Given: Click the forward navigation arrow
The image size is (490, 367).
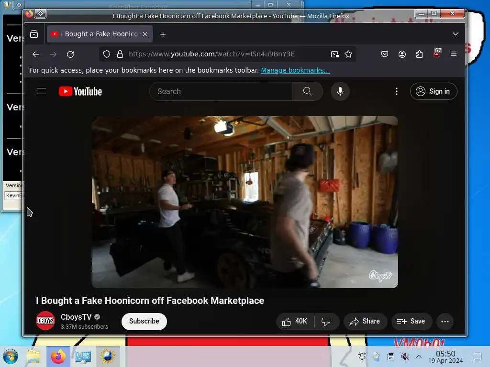Looking at the screenshot, I should 53,54.
